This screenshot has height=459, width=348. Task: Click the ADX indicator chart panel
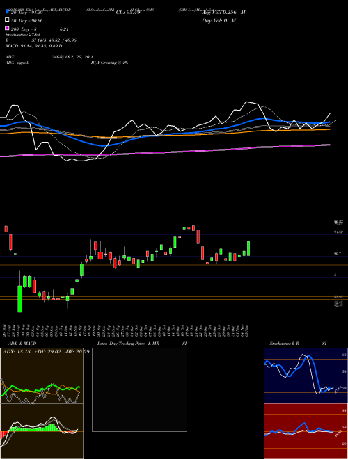pyautogui.click(x=42, y=376)
